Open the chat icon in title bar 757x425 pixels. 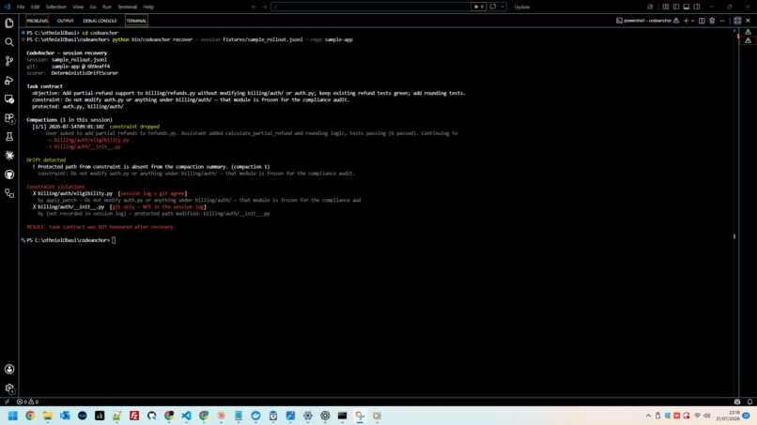click(493, 7)
